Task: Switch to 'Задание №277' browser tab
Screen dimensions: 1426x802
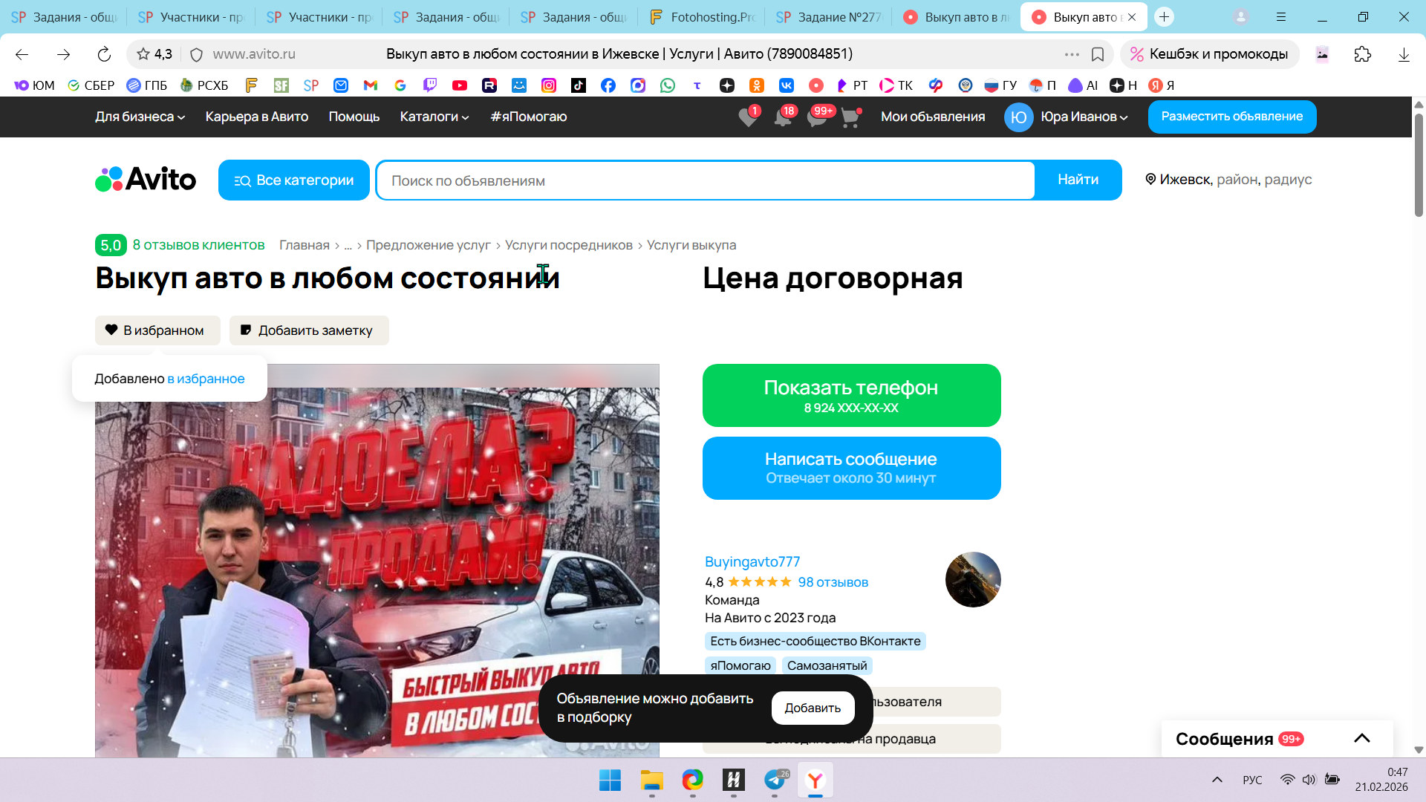Action: (x=828, y=17)
